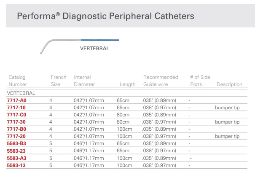
Task: Select catalog number 5583-B3
Action: coord(16,143)
